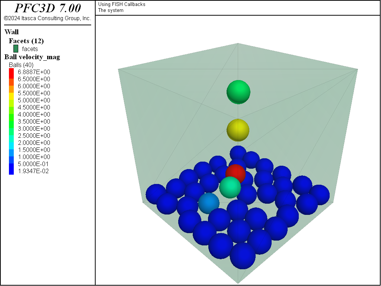Click the value 6.5000E+00 in the legend
This screenshot has width=381, height=286.
click(x=34, y=79)
